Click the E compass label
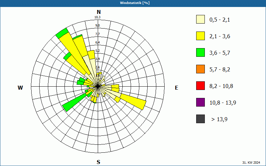Image resolution: width=266 pixels, height=166 pixels. (177, 88)
